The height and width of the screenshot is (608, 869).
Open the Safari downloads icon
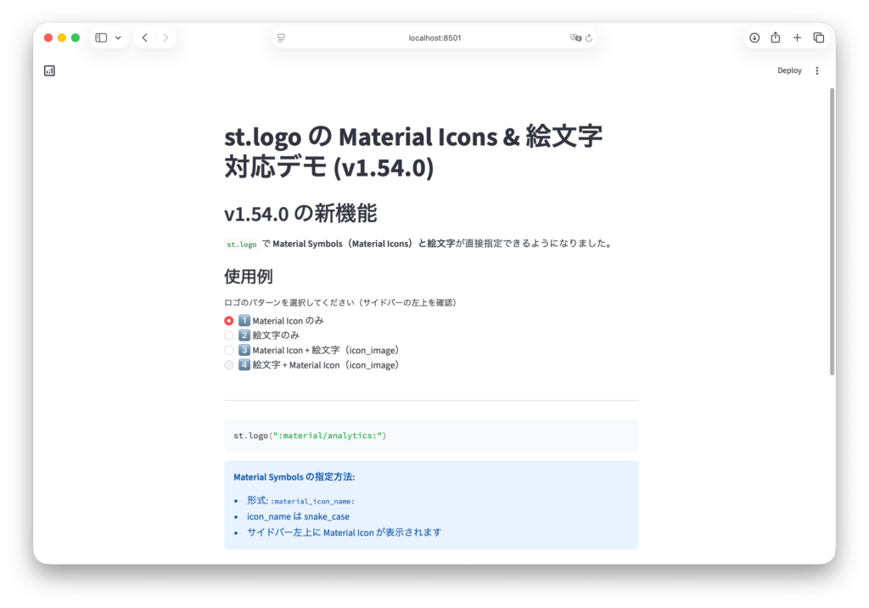(x=754, y=38)
